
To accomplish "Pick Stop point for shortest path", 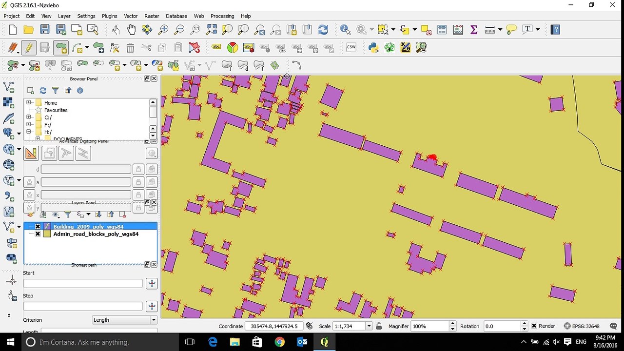I will 152,306.
